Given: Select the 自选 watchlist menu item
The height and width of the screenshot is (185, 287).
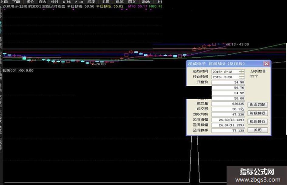Looking at the screenshot, I should coord(43,2).
